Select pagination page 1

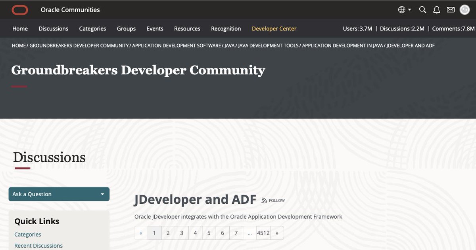click(154, 233)
